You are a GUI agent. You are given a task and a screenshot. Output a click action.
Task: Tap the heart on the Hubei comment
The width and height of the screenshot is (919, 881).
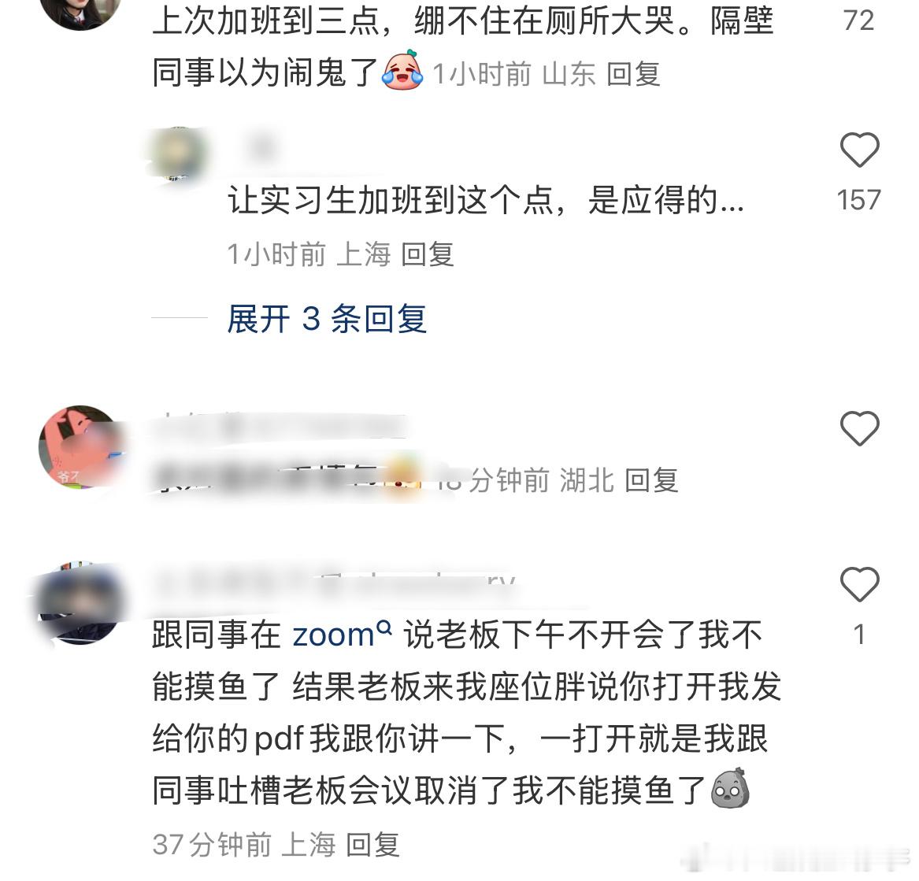[x=859, y=428]
